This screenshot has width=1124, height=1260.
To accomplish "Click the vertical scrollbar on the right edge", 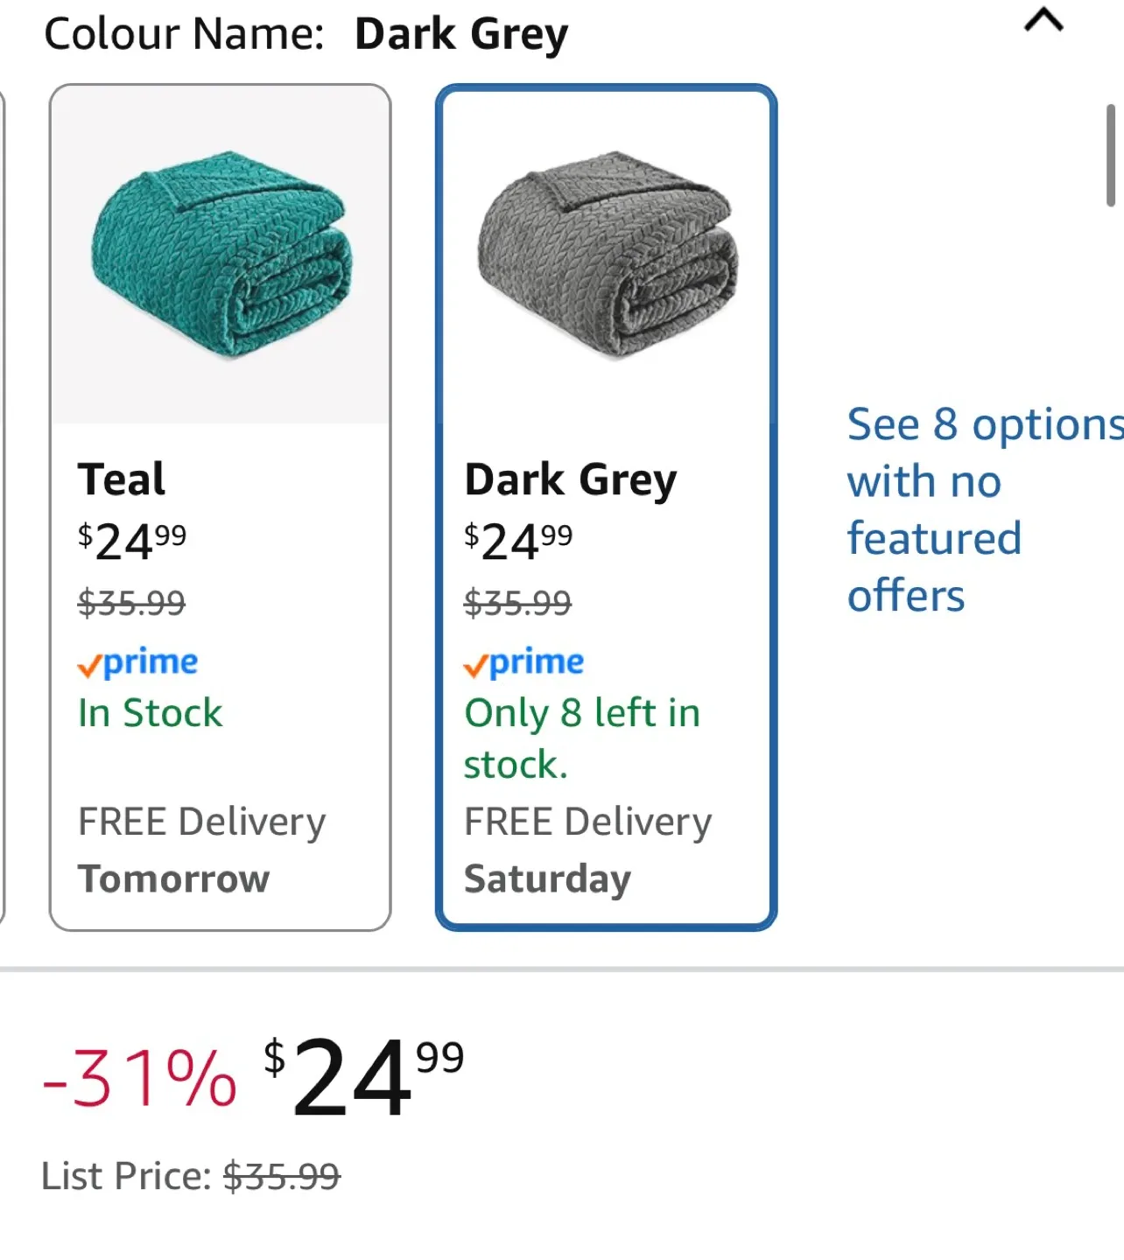I will tap(1110, 156).
